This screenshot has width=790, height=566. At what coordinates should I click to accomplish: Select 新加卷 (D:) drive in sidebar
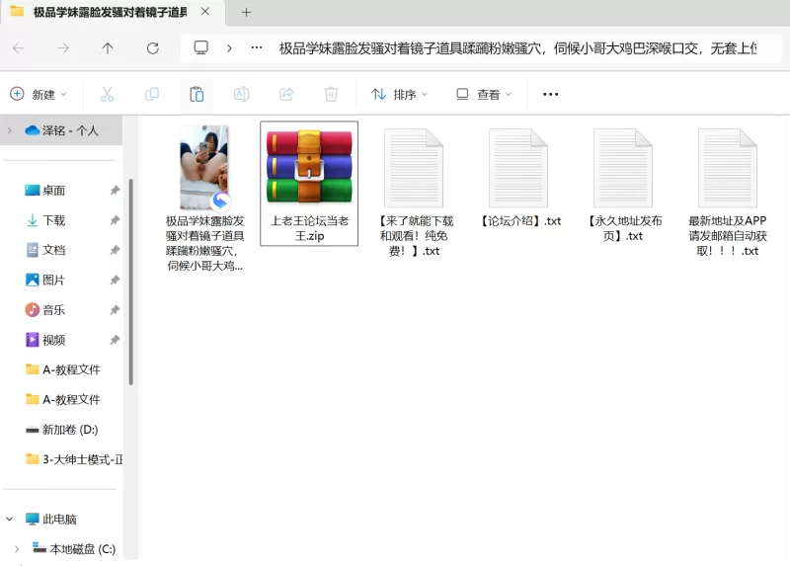[69, 430]
